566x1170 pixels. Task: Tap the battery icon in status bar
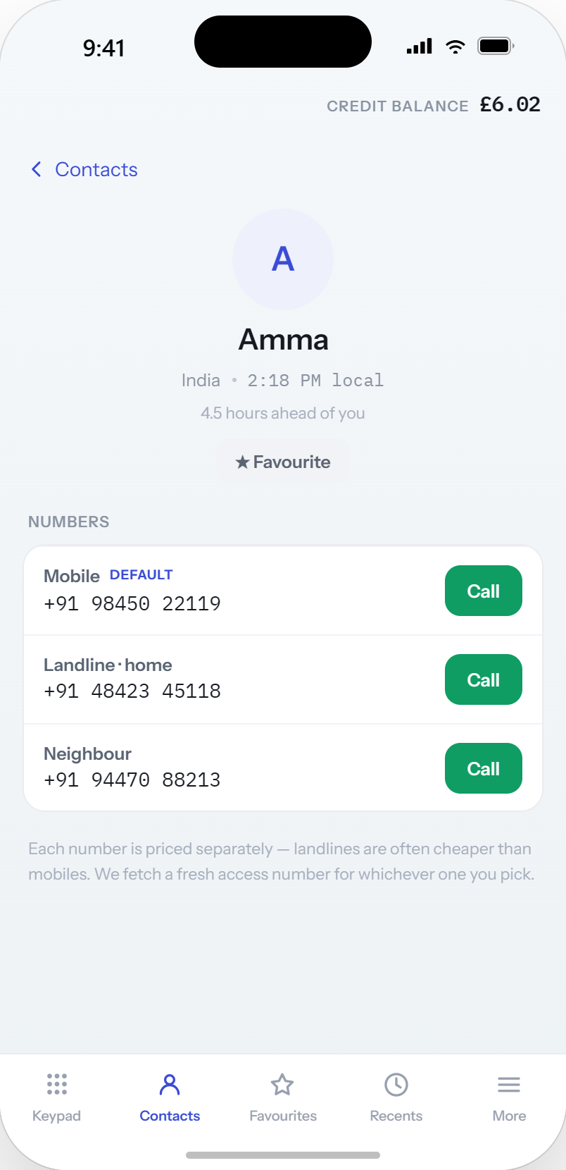pos(496,47)
